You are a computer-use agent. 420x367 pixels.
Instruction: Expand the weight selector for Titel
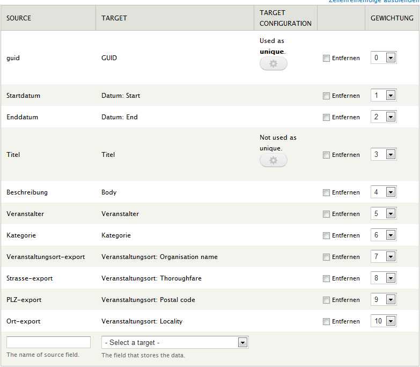coord(384,155)
